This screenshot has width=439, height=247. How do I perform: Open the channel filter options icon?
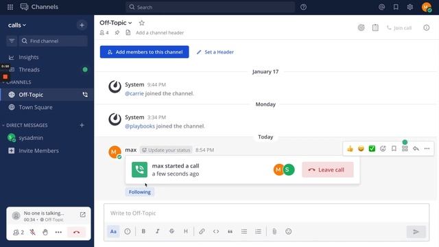(12, 41)
